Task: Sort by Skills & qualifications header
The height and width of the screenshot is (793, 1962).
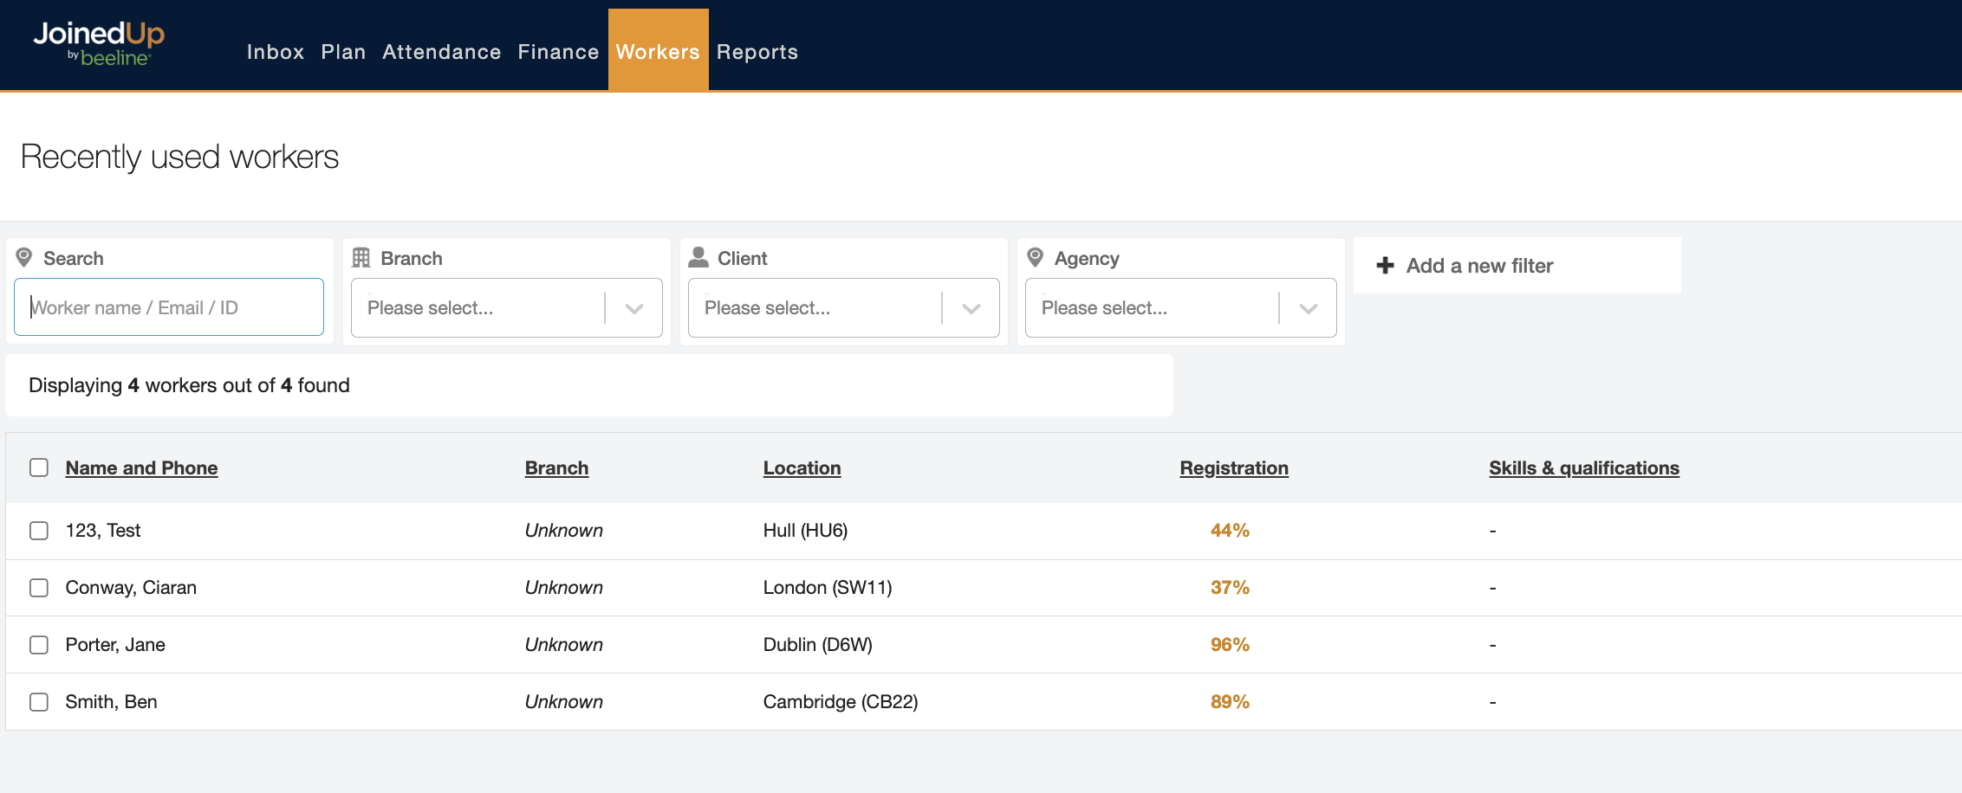Action: click(1583, 467)
